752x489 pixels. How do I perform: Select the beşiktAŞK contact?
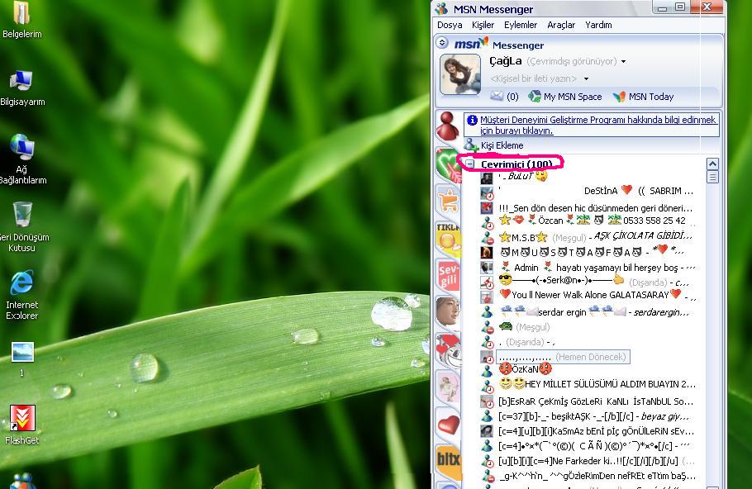coord(593,416)
